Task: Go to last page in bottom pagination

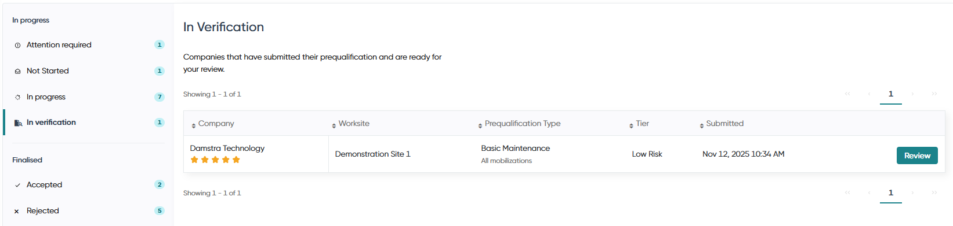Action: (x=934, y=193)
